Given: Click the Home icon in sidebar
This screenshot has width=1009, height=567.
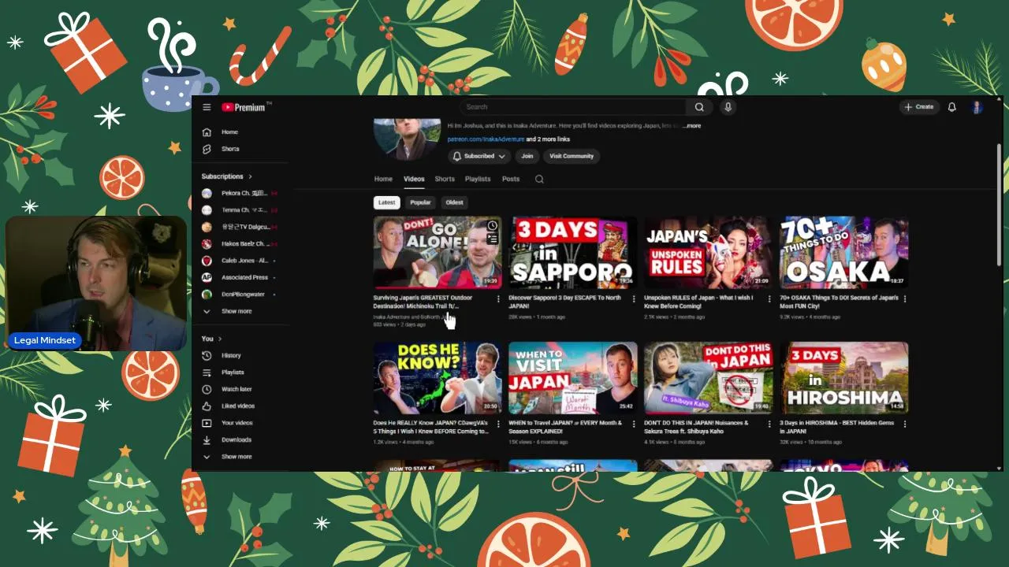Looking at the screenshot, I should [x=207, y=132].
